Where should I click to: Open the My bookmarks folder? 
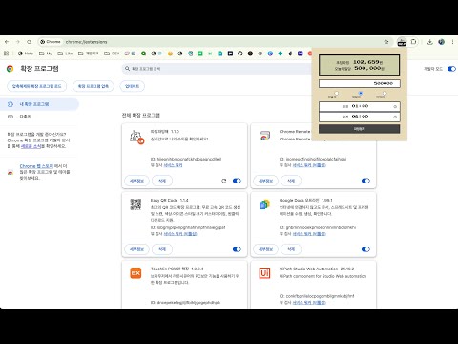tap(46, 54)
